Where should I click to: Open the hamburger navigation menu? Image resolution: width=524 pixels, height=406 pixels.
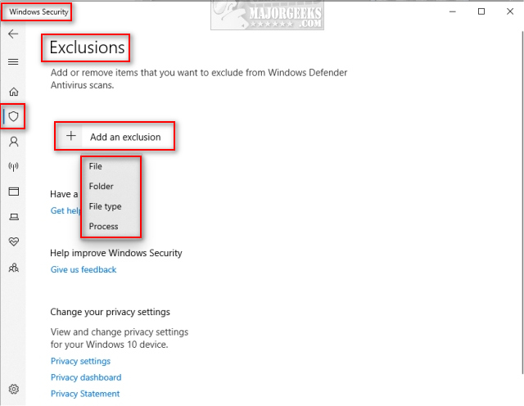(13, 62)
